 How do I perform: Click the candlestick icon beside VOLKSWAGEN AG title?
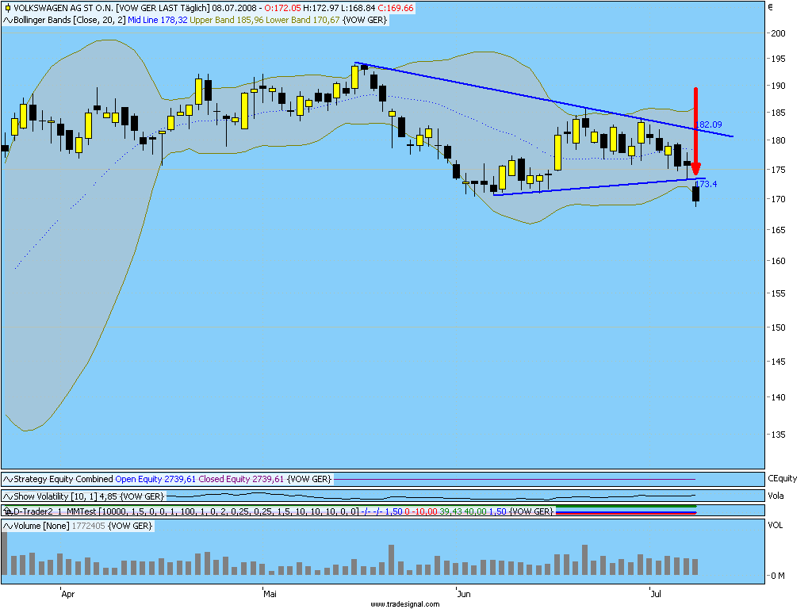coord(7,8)
